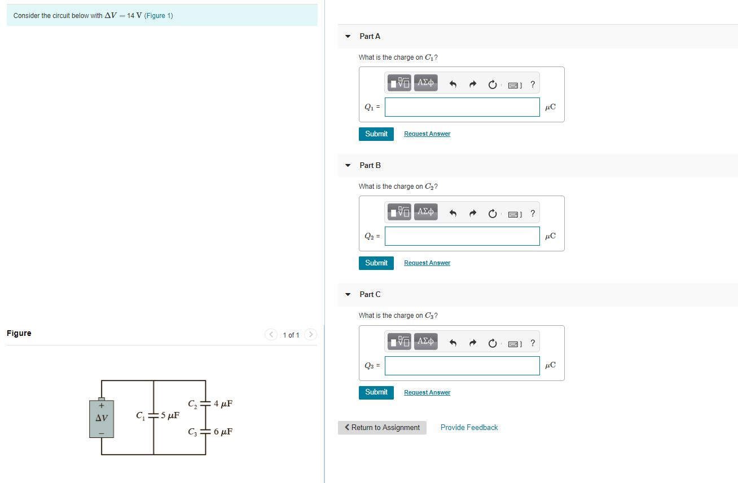Reset the Part A answer with the reset icon
Screen dimensions: 738x483
click(493, 85)
